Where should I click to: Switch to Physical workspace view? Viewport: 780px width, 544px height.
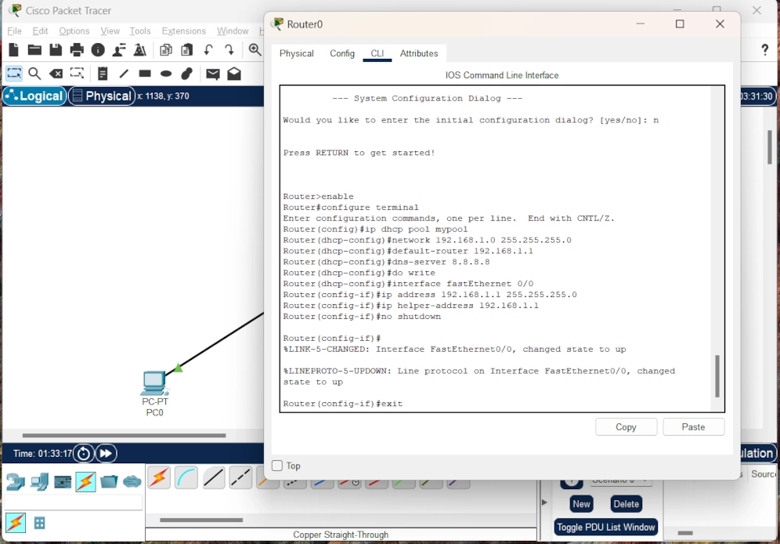[102, 96]
